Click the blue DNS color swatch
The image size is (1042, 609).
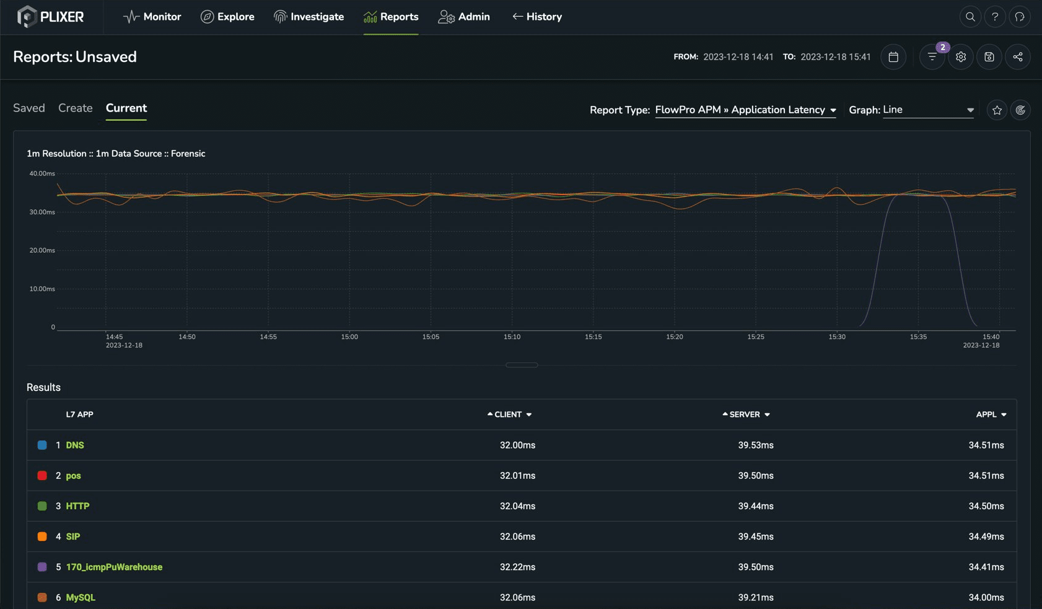click(42, 445)
